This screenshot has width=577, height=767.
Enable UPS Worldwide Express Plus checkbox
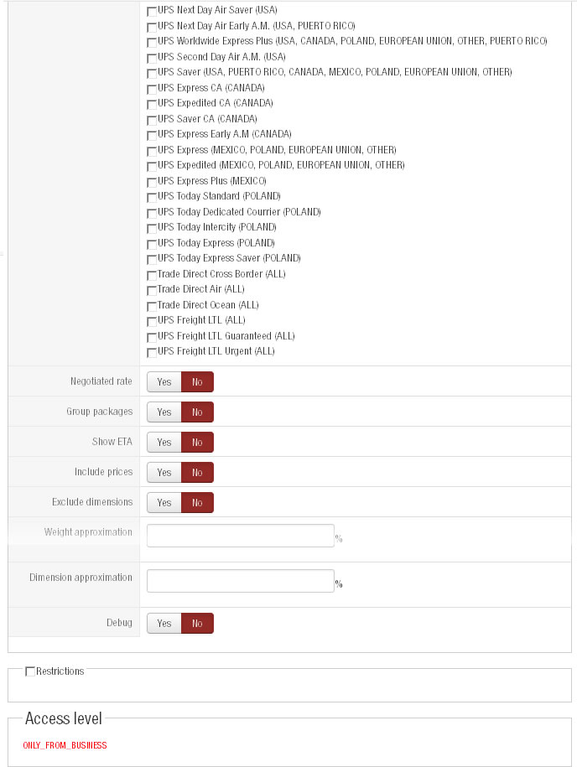[x=152, y=42]
